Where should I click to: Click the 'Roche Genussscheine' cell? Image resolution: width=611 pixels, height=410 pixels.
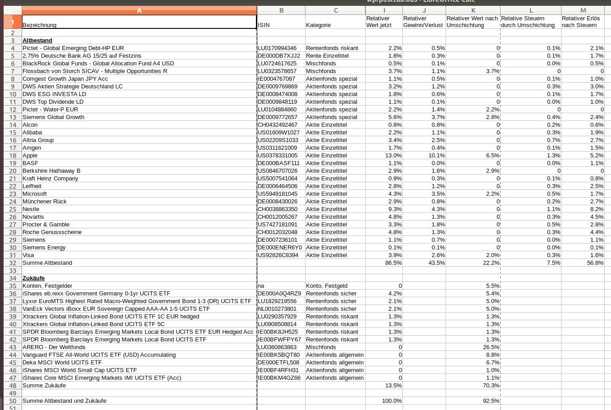139,232
